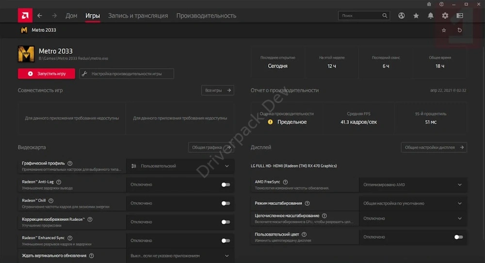This screenshot has width=485, height=263.
Task: Show help for Коррекция изображения Radeon
Action: 90,219
